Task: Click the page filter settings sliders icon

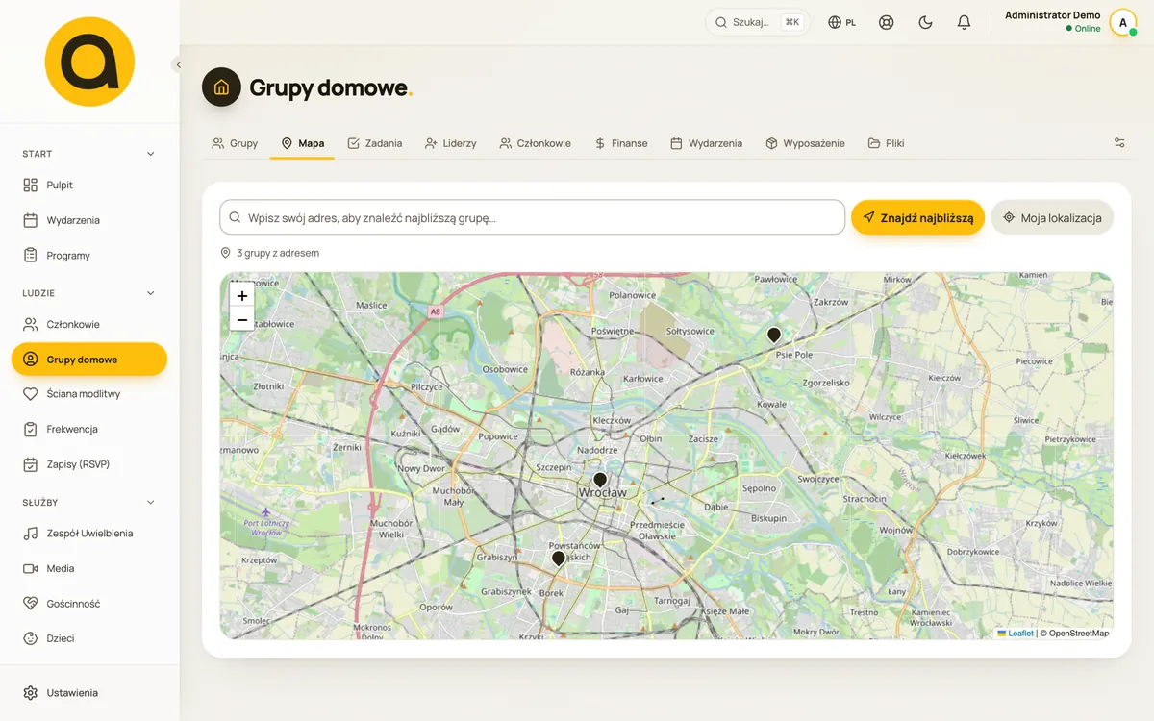Action: 1119,143
